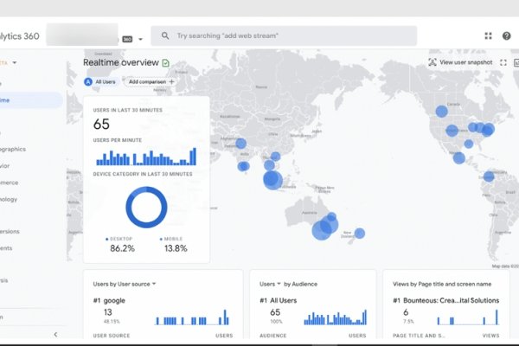Screen dimensions: 519x346
Task: Open the Users by Audience metric dropdown
Action: pyautogui.click(x=279, y=284)
